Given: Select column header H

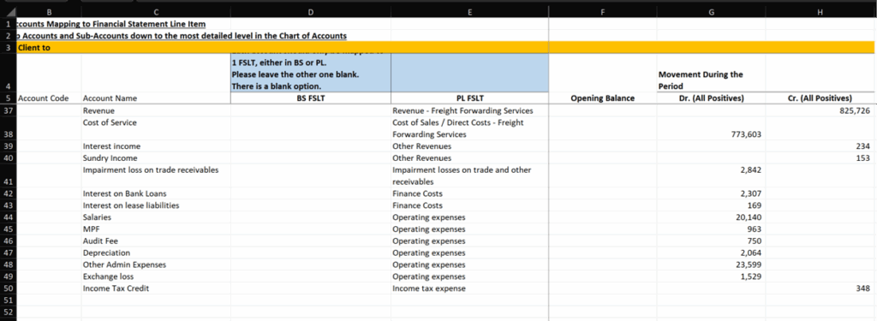Looking at the screenshot, I should pos(820,11).
